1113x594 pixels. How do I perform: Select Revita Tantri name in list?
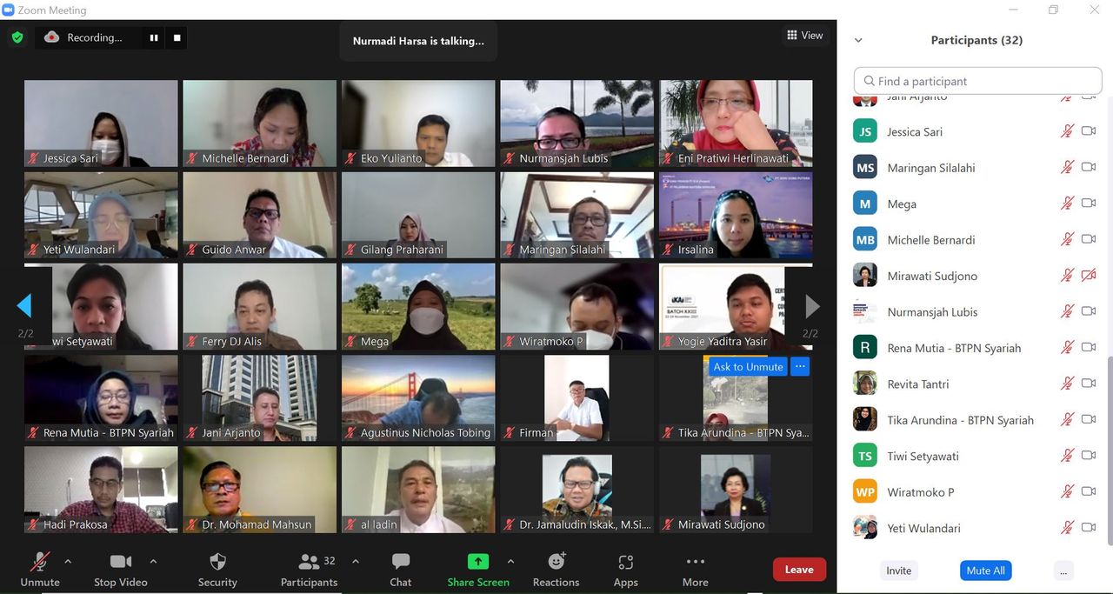coord(918,384)
